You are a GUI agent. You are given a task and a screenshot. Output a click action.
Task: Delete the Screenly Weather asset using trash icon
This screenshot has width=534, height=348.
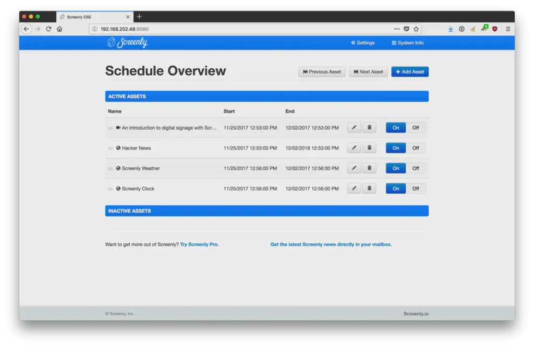click(x=369, y=168)
